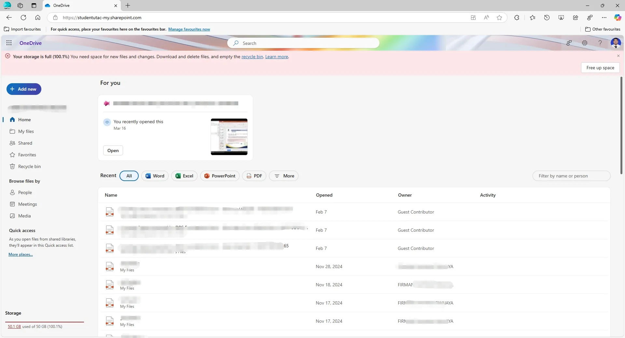This screenshot has height=338, width=625.
Task: Click Open on the For you card
Action: [113, 150]
